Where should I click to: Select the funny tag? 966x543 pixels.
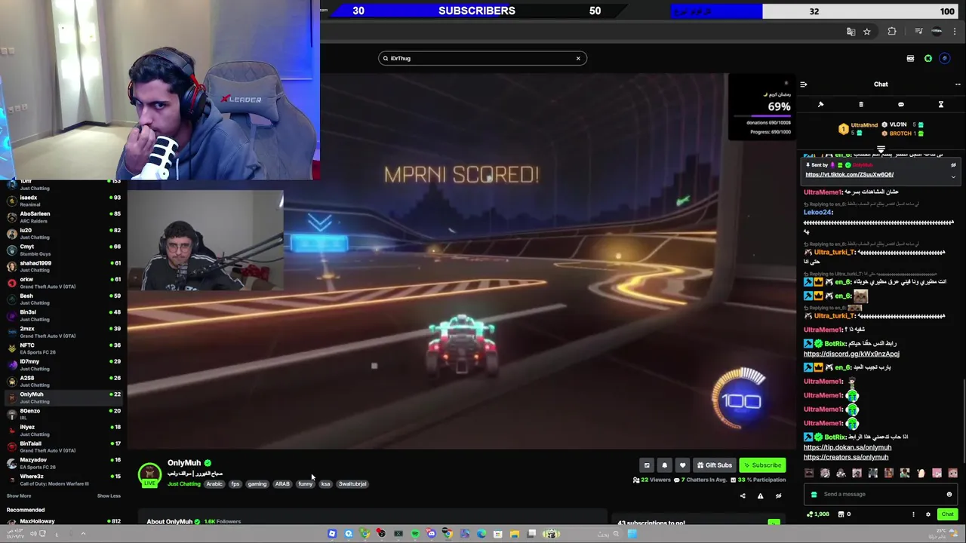305,484
